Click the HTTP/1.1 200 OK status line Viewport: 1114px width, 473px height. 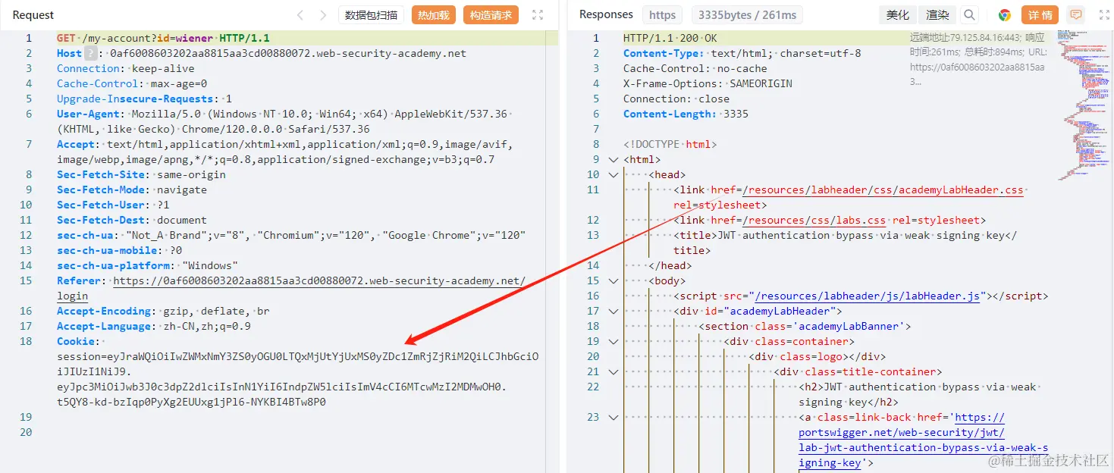pyautogui.click(x=670, y=38)
